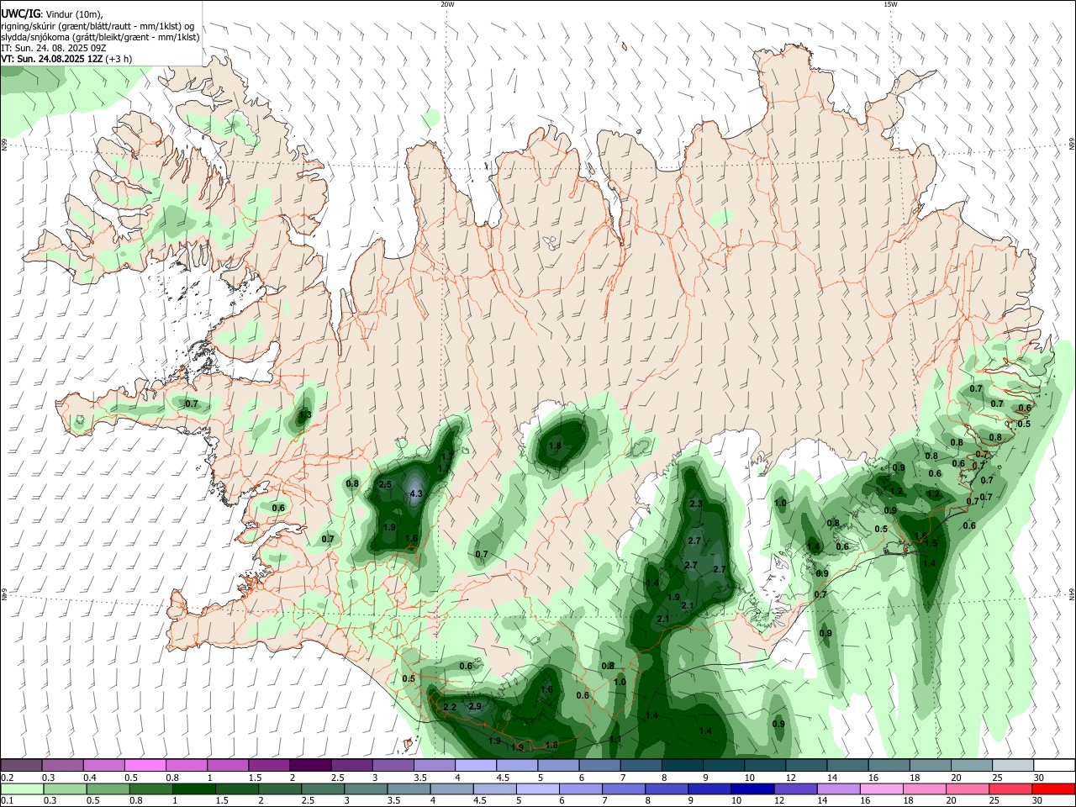Viewport: 1076px width, 807px height.
Task: Click the 1.5 precipitation value in the southeast
Action: tap(931, 544)
